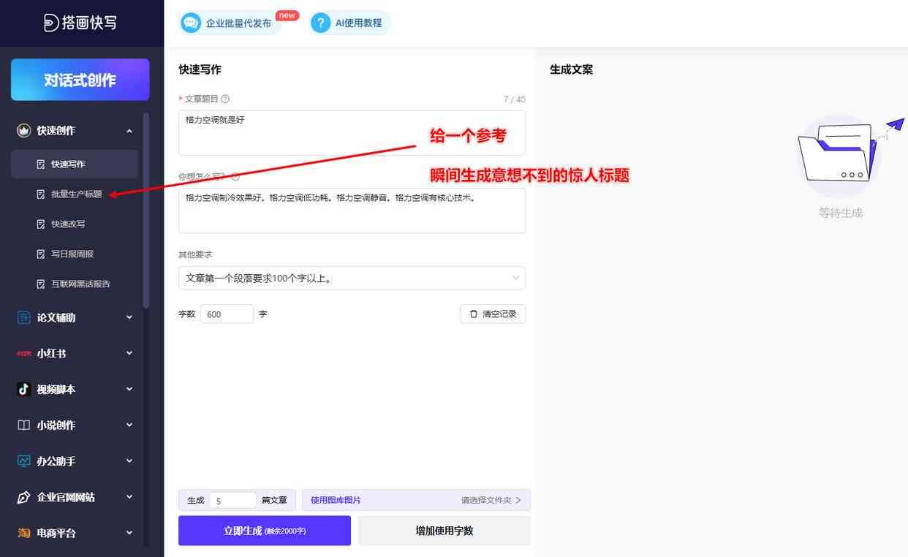Click the 对话式创作 button
This screenshot has width=908, height=557.
[x=80, y=80]
